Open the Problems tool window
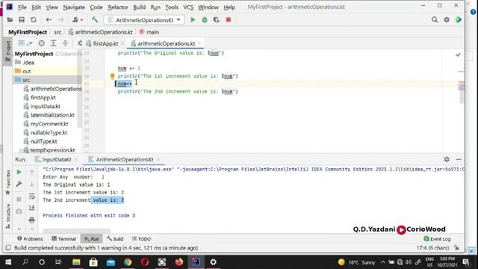Screen dimensions: 478x269 point(30,239)
